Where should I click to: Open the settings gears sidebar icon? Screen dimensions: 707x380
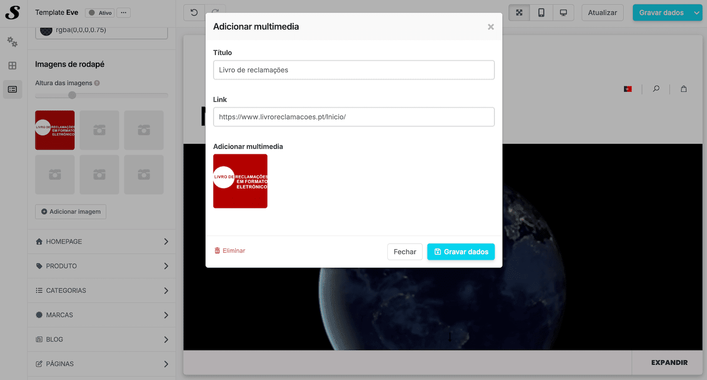tap(12, 42)
